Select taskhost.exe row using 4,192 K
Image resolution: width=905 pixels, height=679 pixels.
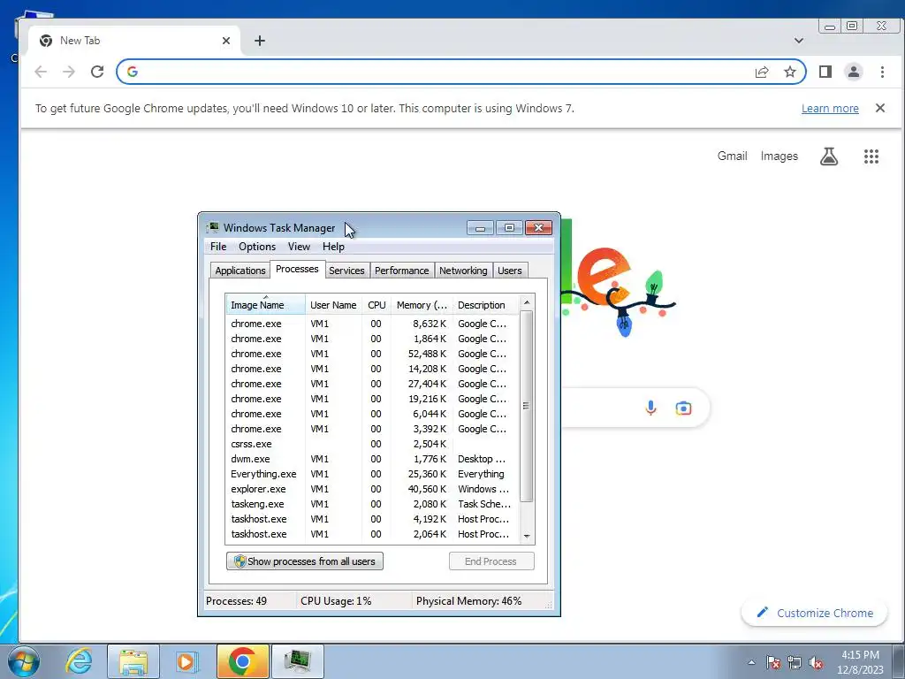[x=372, y=519]
